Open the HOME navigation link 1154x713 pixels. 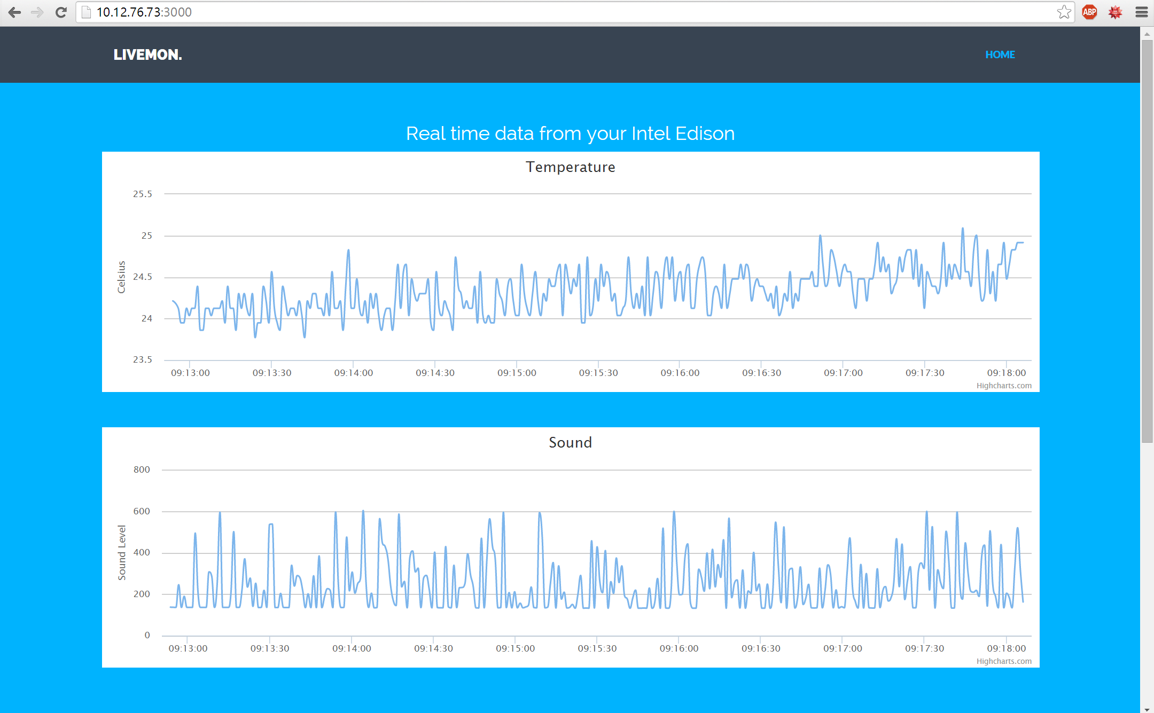pos(1000,54)
